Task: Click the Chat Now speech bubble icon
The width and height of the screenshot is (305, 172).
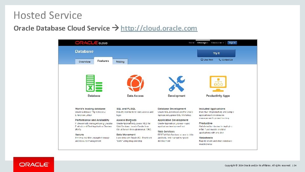Action: tap(202, 60)
